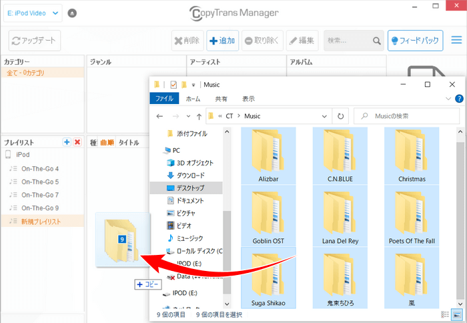This screenshot has height=323, width=467.
Task: Select ピクチャ in navigation pane
Action: [x=181, y=213]
